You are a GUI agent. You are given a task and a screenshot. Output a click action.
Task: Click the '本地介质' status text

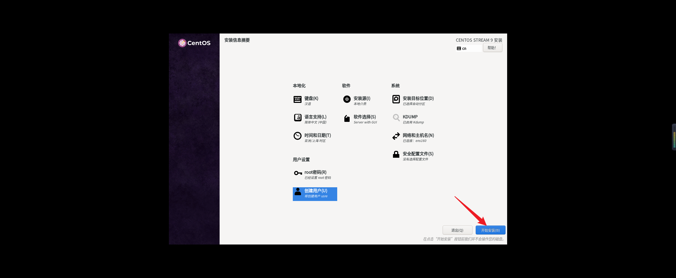click(x=360, y=104)
